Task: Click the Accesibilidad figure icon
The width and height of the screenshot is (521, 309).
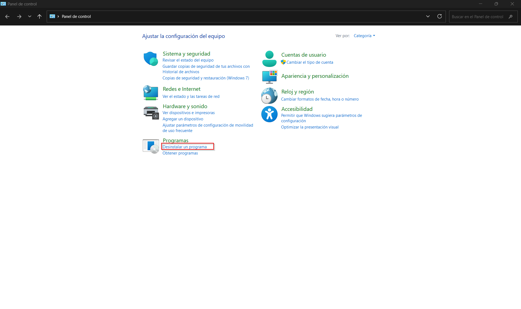Action: (x=269, y=114)
